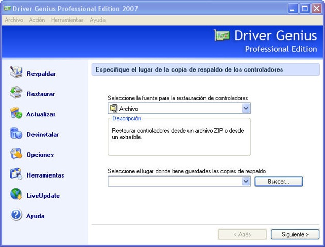Click the Descripción group label
This screenshot has height=247, width=325.
[127, 118]
